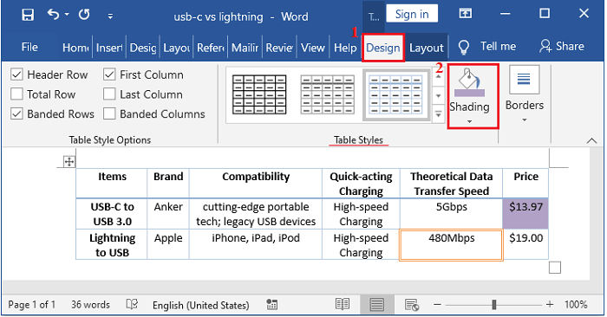The width and height of the screenshot is (607, 317).
Task: Click the 100% zoom level
Action: [x=575, y=305]
